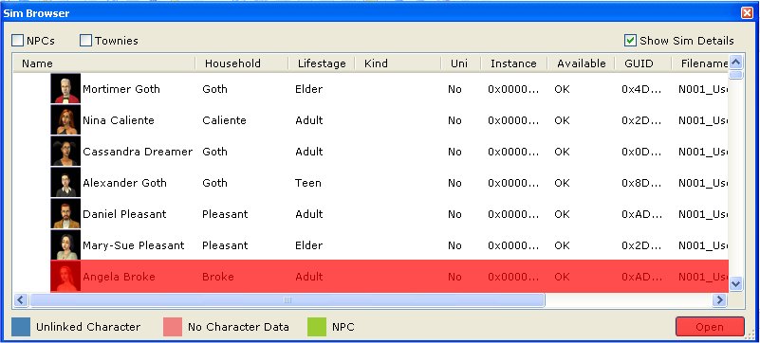Sort by the Kind column header
Screen dimensions: 760x343
(398, 63)
